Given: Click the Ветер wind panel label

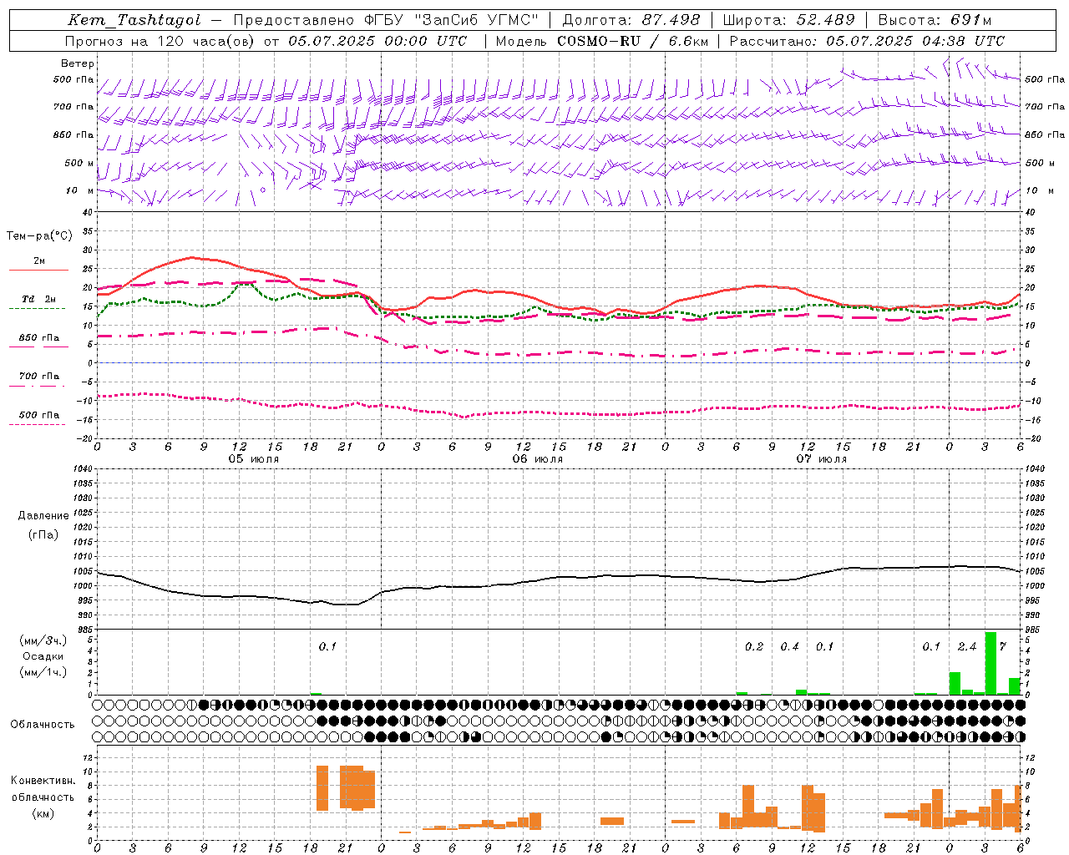Looking at the screenshot, I should click(77, 63).
